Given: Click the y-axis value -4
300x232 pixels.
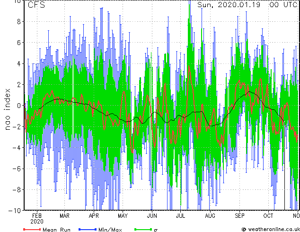Looking at the screenshot, I should 17,148.
